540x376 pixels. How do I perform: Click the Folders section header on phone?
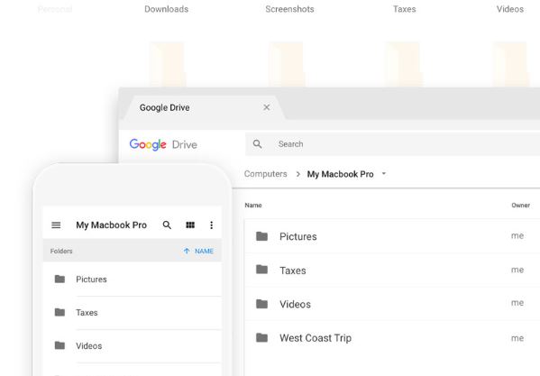tap(61, 252)
